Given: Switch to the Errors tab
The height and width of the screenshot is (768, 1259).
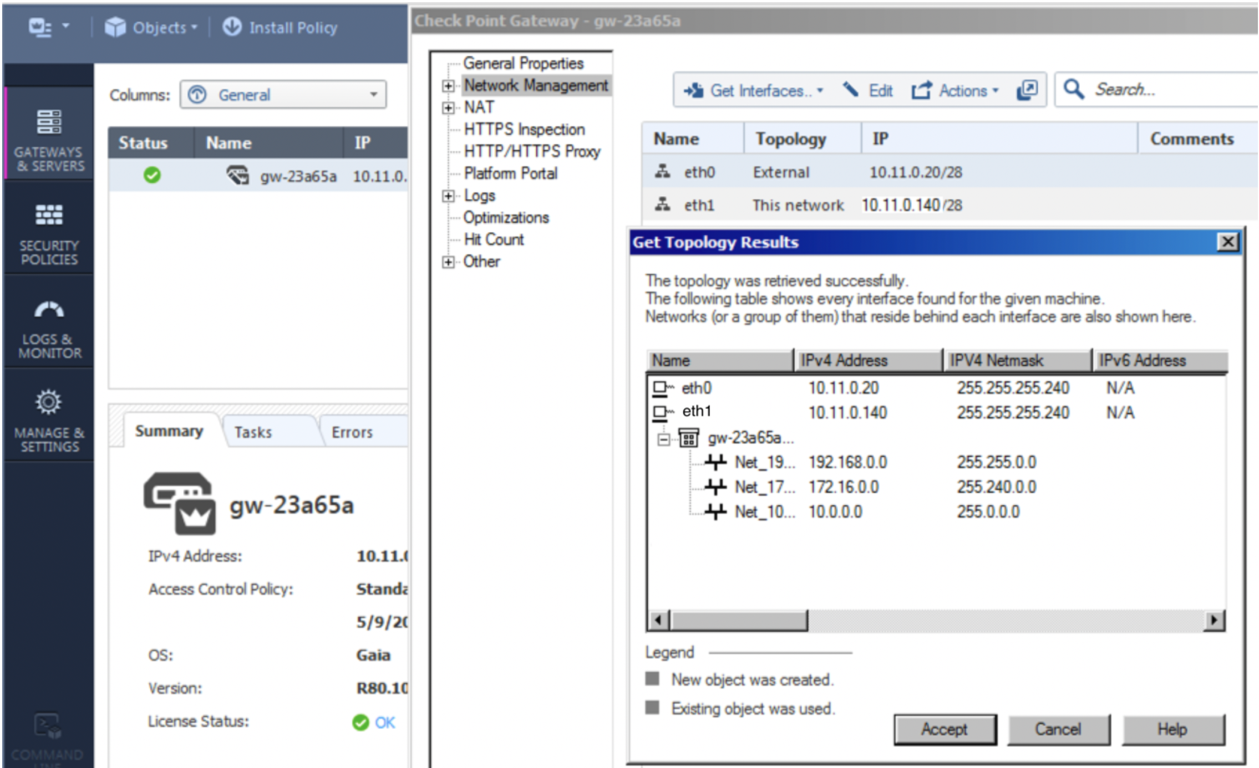Looking at the screenshot, I should (352, 432).
